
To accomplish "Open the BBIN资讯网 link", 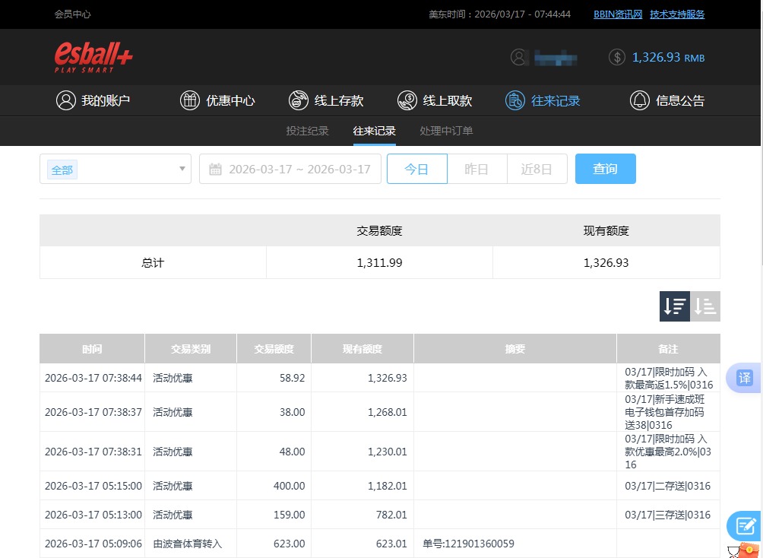I will point(617,14).
